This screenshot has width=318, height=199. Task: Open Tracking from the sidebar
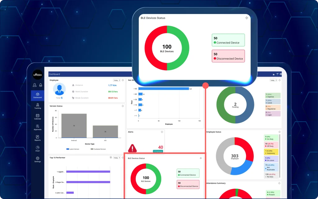click(x=38, y=106)
